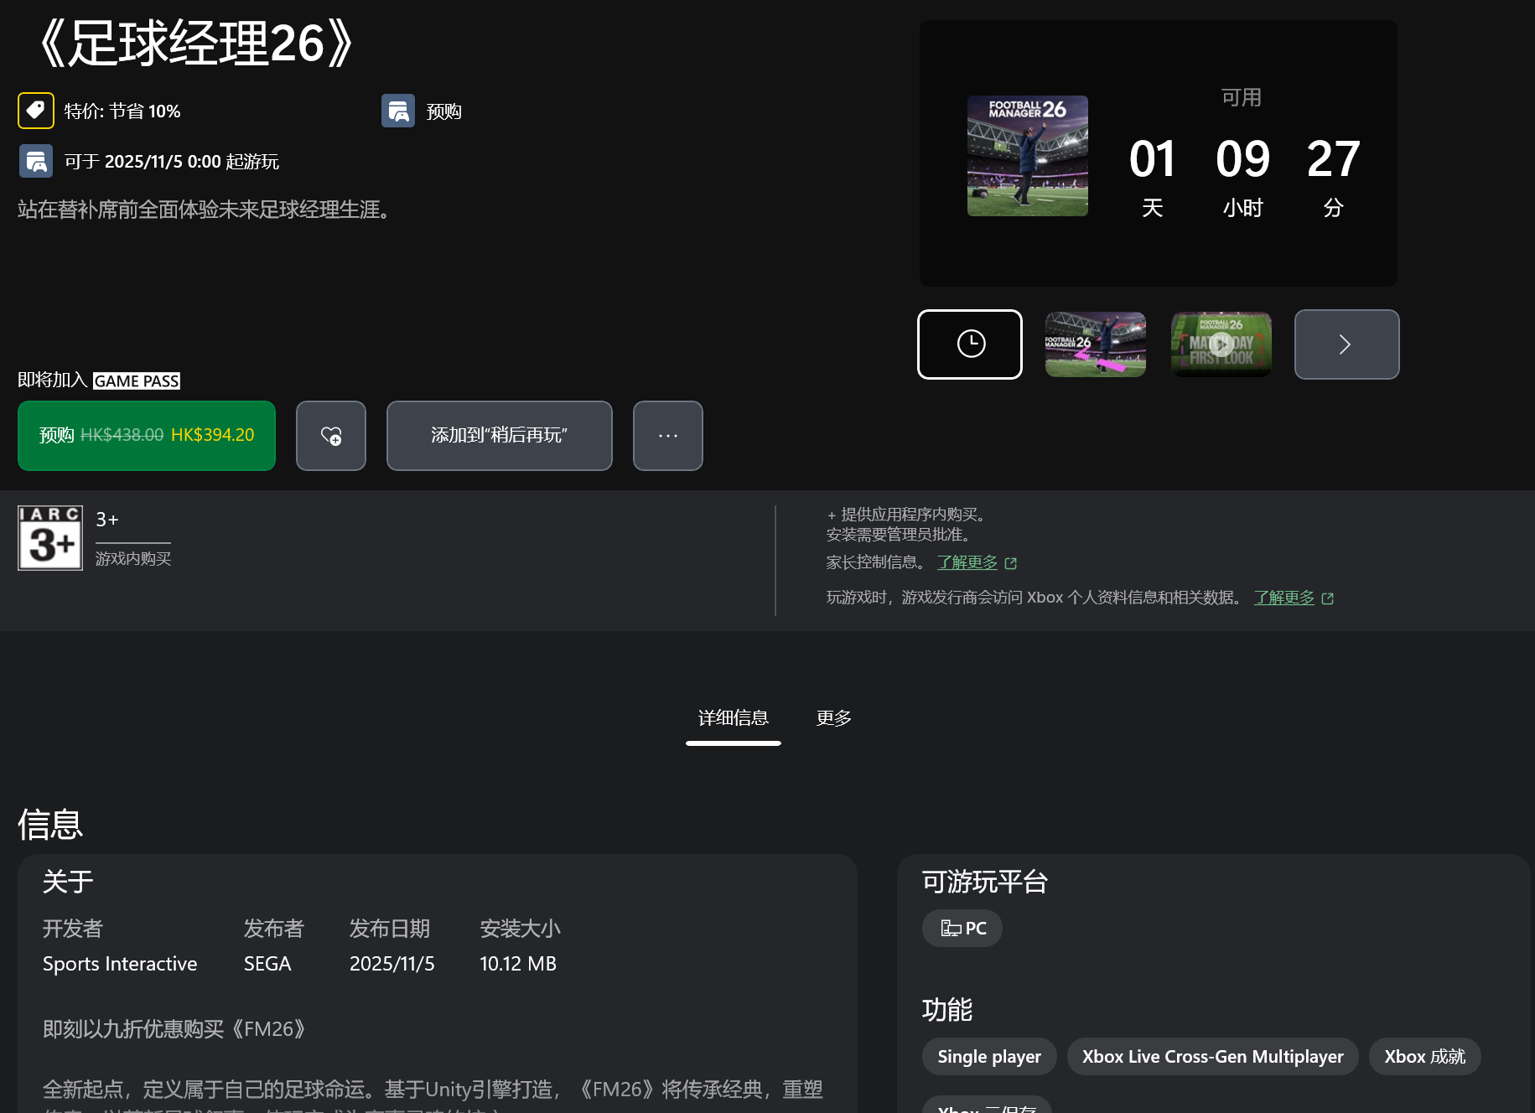The width and height of the screenshot is (1535, 1113).
Task: Switch to the 详细信息 tab
Action: click(x=734, y=718)
